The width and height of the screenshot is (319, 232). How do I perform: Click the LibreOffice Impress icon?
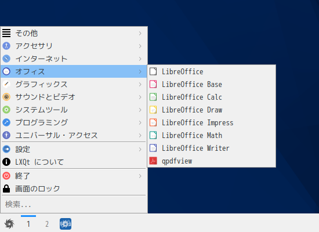pyautogui.click(x=153, y=122)
